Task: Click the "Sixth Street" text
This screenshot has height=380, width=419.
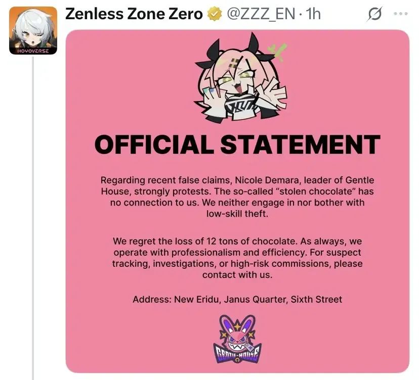Action: tap(318, 299)
